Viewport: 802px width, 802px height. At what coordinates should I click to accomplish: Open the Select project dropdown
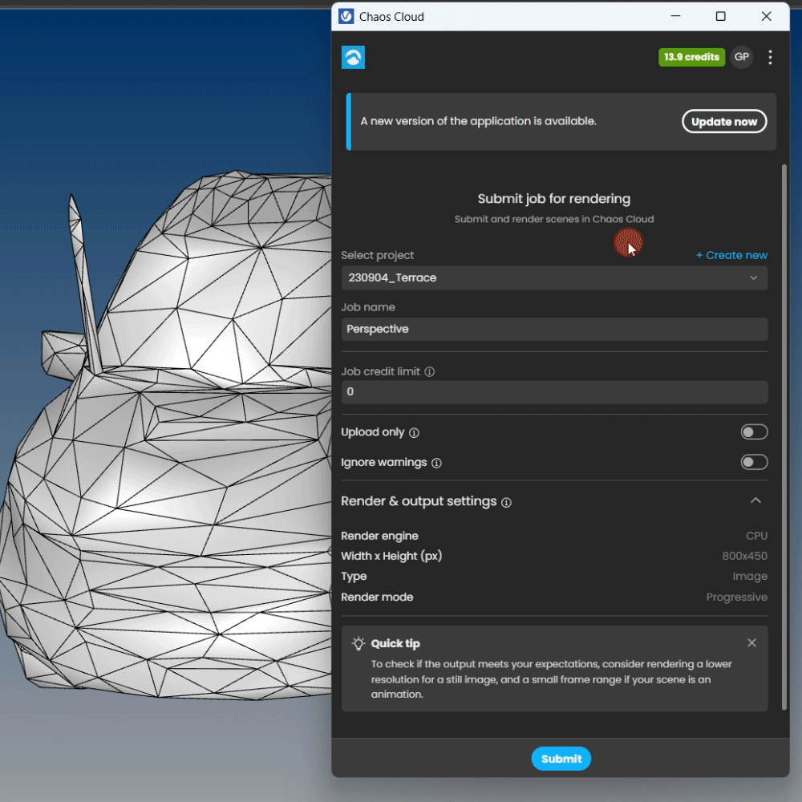click(554, 277)
